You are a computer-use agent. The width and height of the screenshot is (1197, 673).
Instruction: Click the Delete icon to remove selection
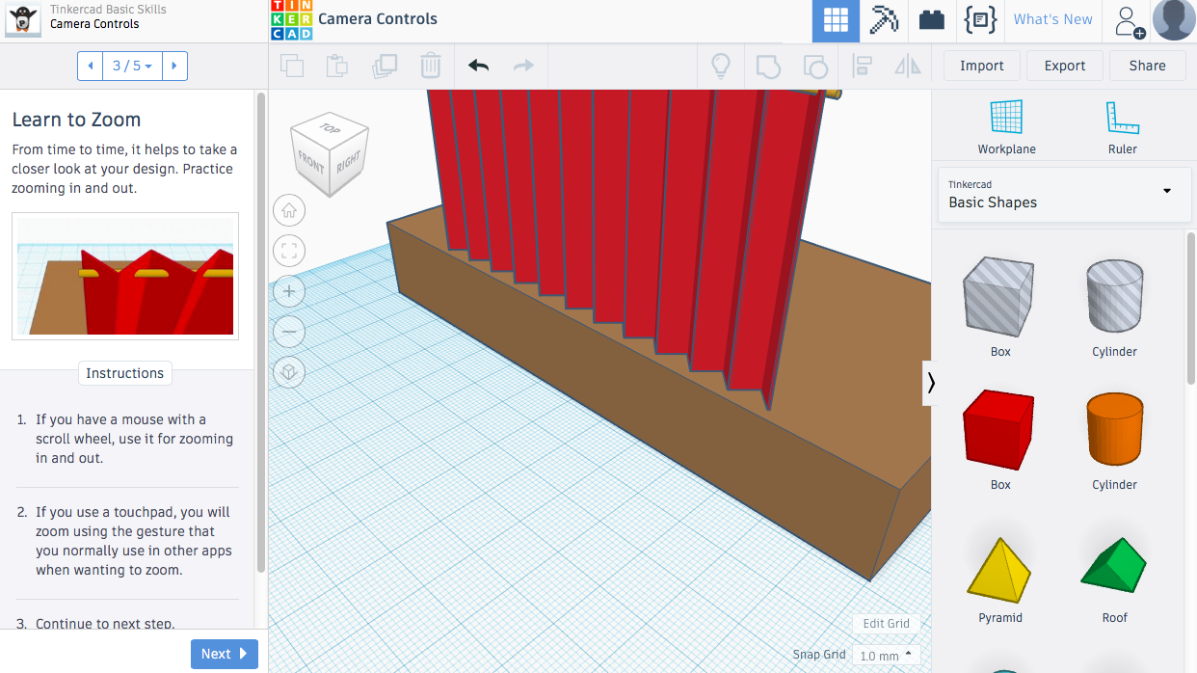coord(430,65)
